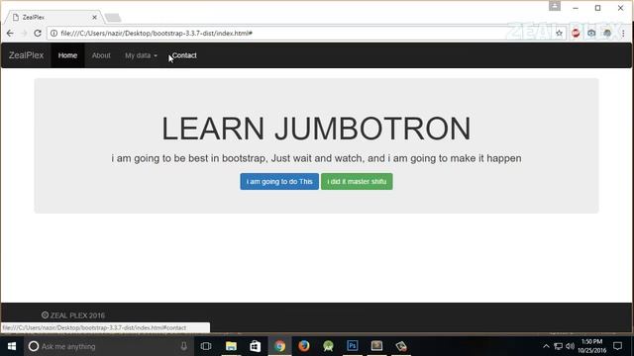Image resolution: width=634 pixels, height=356 pixels.
Task: Close the ZealPlex browser tab
Action: tap(94, 18)
